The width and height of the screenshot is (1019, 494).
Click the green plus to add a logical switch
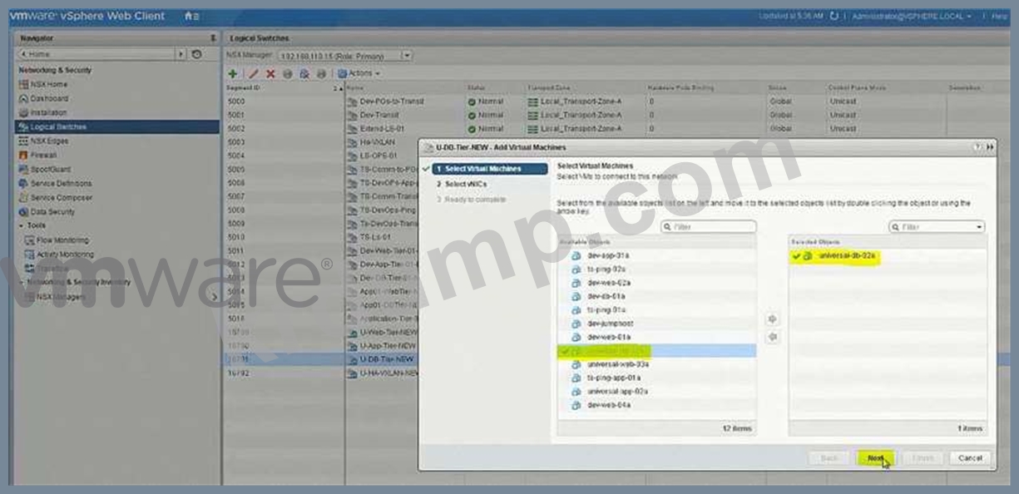[x=233, y=73]
